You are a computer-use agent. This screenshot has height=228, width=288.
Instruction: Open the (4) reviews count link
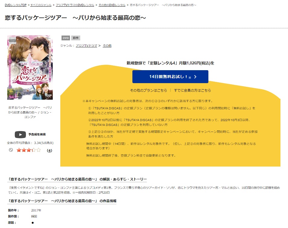click(x=49, y=151)
